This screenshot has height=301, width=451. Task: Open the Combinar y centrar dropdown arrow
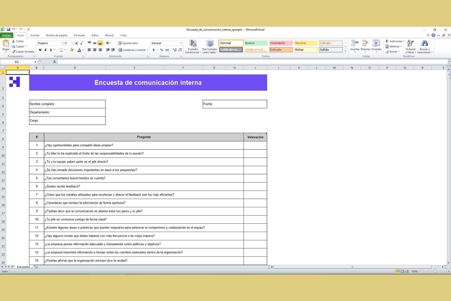coord(147,50)
